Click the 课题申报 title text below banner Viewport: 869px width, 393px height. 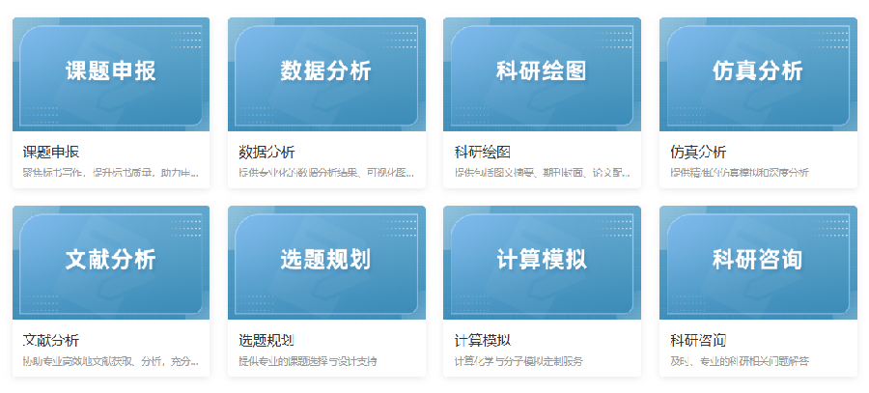(51, 152)
